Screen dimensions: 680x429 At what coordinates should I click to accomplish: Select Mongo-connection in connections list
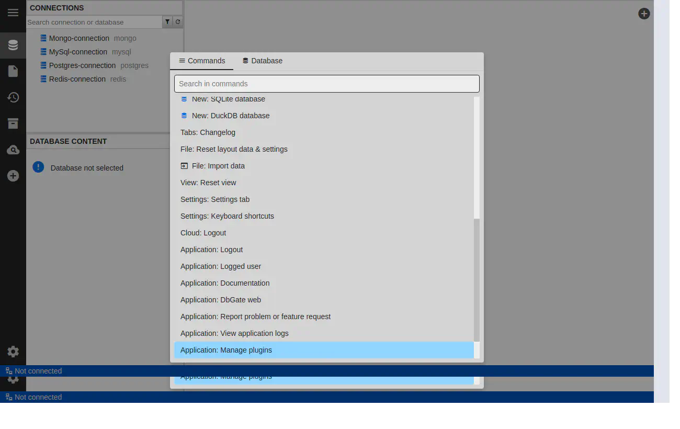pyautogui.click(x=79, y=38)
